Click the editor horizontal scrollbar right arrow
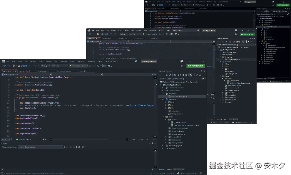The image size is (291, 175). point(127,139)
